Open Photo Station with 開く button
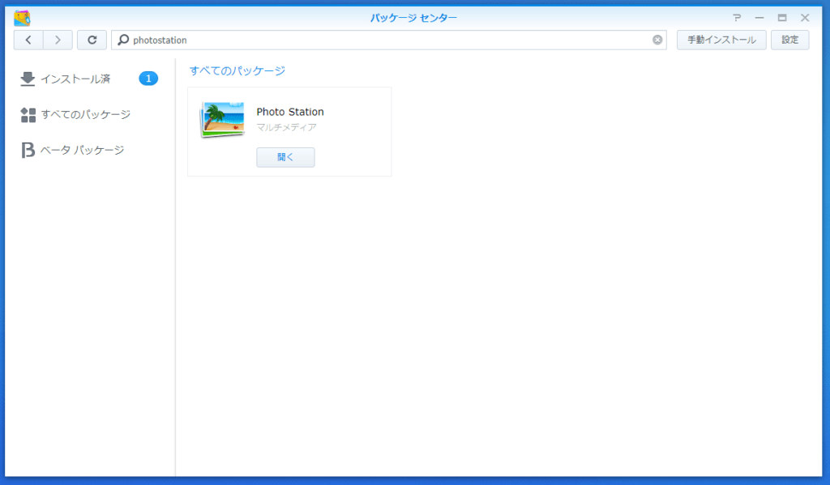Image resolution: width=830 pixels, height=485 pixels. [286, 157]
